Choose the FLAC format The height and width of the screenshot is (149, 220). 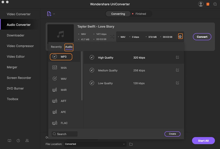click(x=64, y=123)
